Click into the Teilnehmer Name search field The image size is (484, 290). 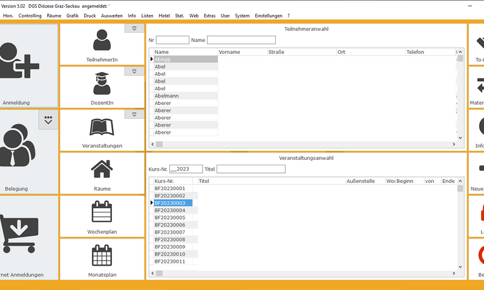coord(241,40)
